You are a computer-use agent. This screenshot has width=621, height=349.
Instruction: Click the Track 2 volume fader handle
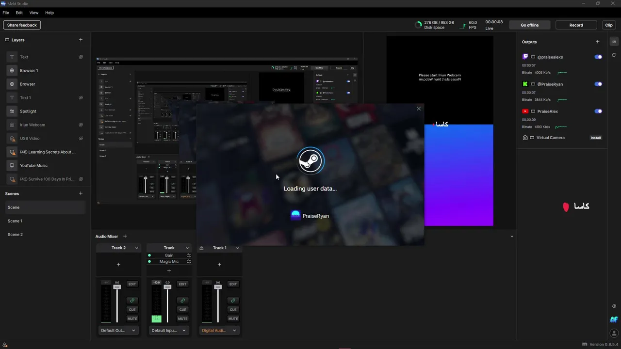(117, 287)
